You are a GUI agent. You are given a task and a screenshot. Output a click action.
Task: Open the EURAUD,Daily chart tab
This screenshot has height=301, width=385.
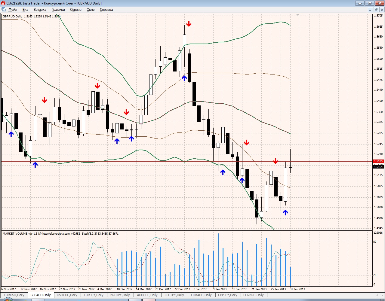201,295
